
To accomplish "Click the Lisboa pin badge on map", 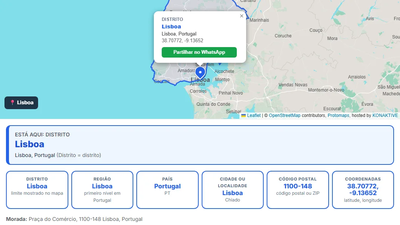I will pos(21,103).
